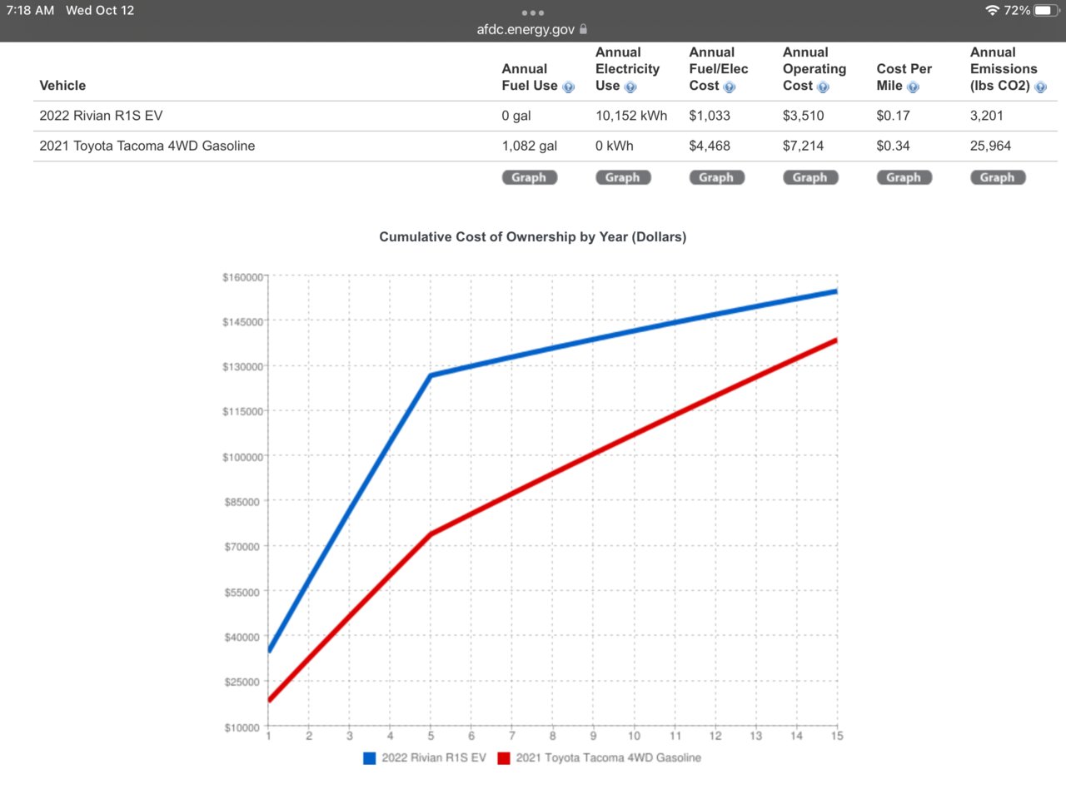The height and width of the screenshot is (799, 1066).
Task: Click Graph button under Cost Per Mile
Action: [904, 177]
